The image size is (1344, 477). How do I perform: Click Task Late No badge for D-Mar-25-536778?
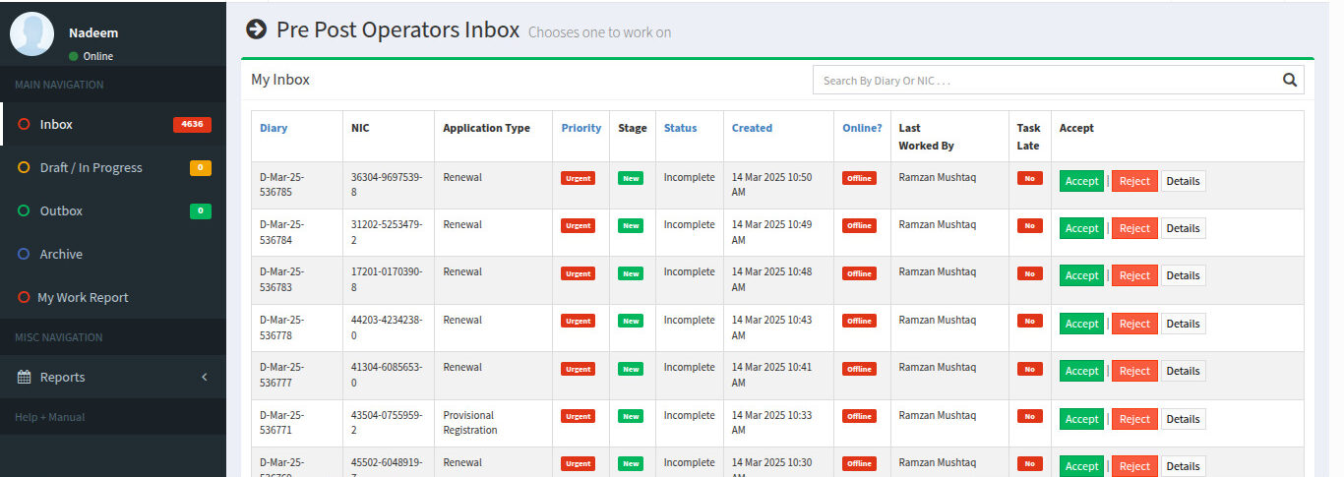click(x=1029, y=321)
